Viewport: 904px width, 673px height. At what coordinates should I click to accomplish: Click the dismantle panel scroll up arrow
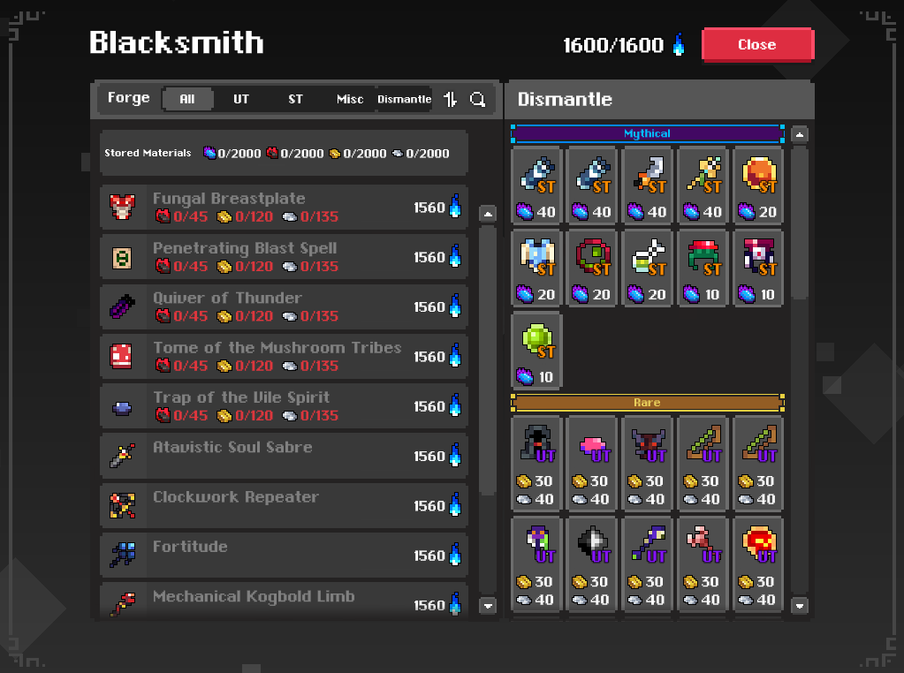point(799,135)
